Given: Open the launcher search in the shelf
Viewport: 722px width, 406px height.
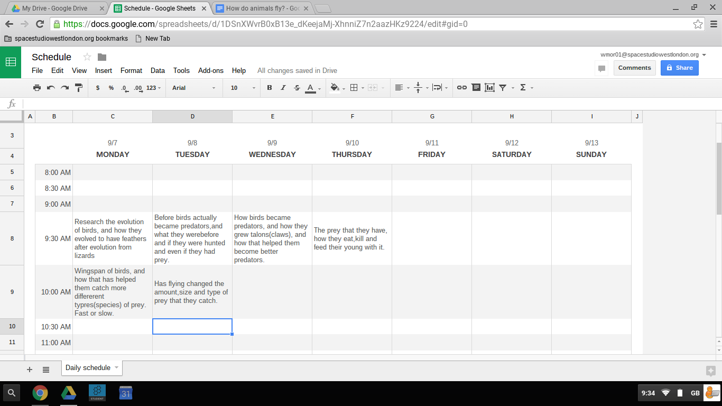Looking at the screenshot, I should [x=12, y=393].
